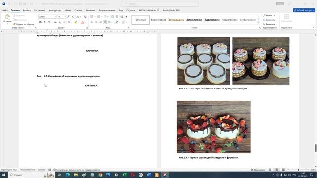Image resolution: width=317 pixels, height=178 pixels.
Task: Open the Foxit Reader PDF tab
Action: tap(171, 10)
